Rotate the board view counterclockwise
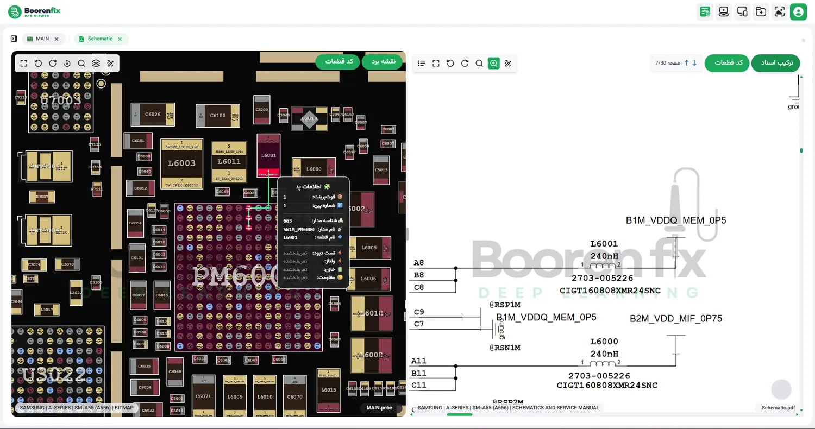The width and height of the screenshot is (815, 429). click(x=38, y=64)
